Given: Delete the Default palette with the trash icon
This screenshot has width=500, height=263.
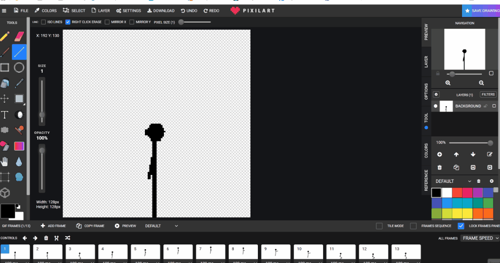Looking at the screenshot, I should click(x=479, y=181).
